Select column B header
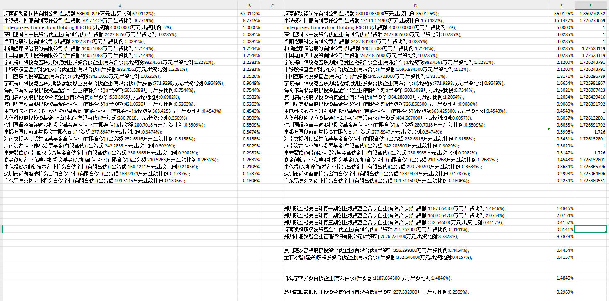 pos(249,5)
